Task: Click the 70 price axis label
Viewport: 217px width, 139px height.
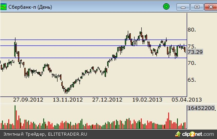Action: coord(192,63)
